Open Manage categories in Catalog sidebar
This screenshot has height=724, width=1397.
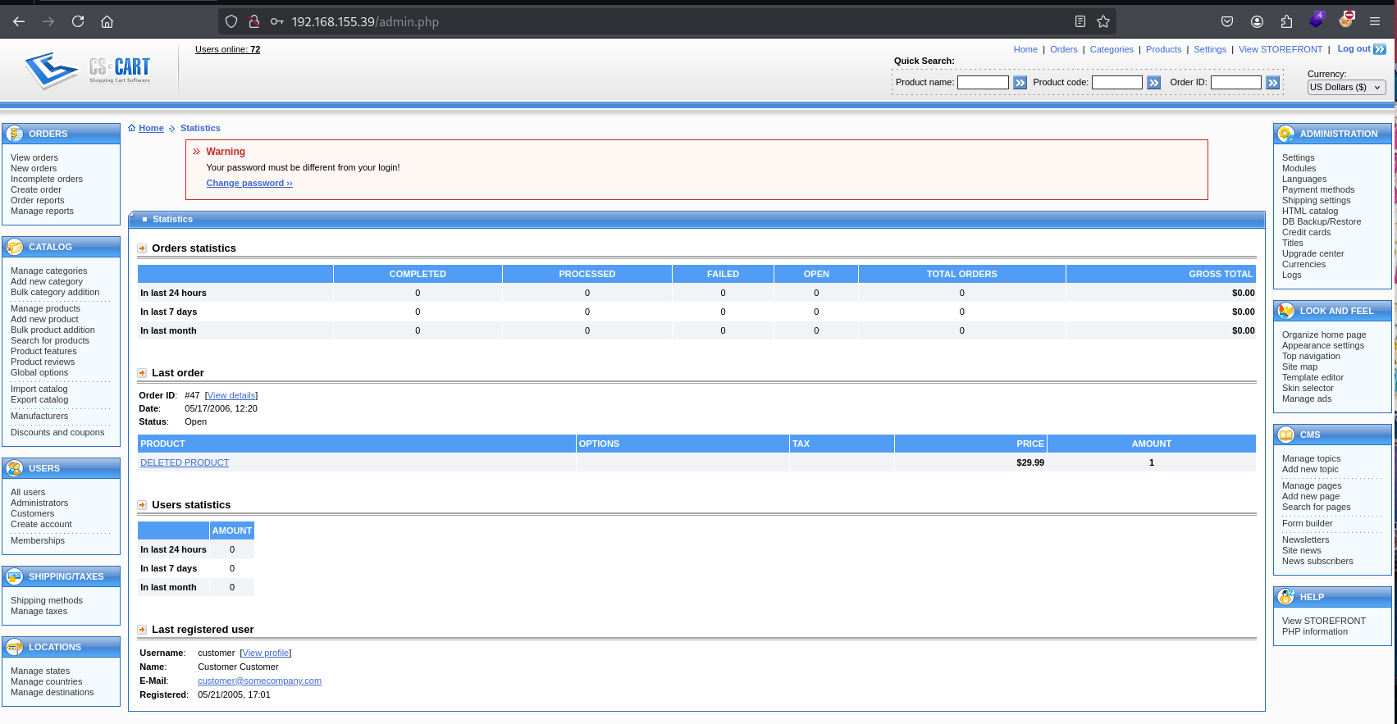48,271
